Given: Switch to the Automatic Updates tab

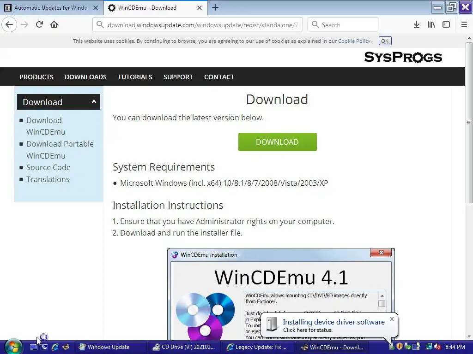Looking at the screenshot, I should click(x=52, y=8).
